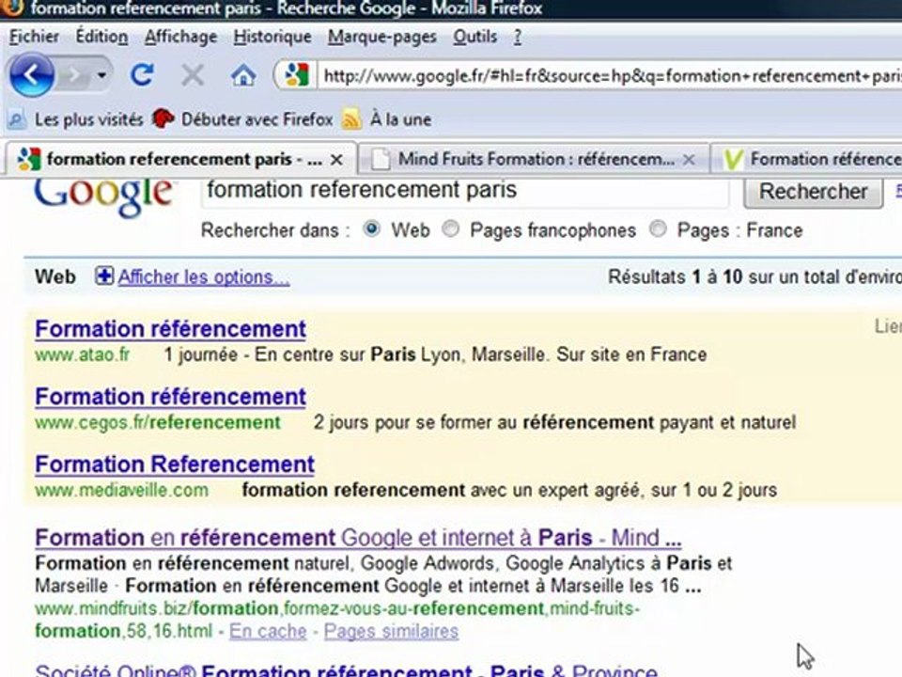Viewport: 902px width, 677px height.
Task: Reload the page with the refresh icon
Action: click(142, 75)
